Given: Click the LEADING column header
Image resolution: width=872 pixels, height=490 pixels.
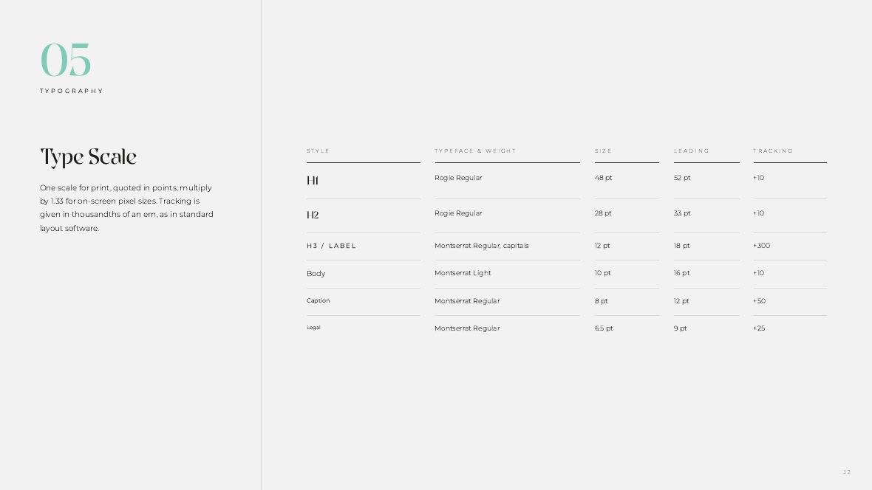Looking at the screenshot, I should pos(692,151).
